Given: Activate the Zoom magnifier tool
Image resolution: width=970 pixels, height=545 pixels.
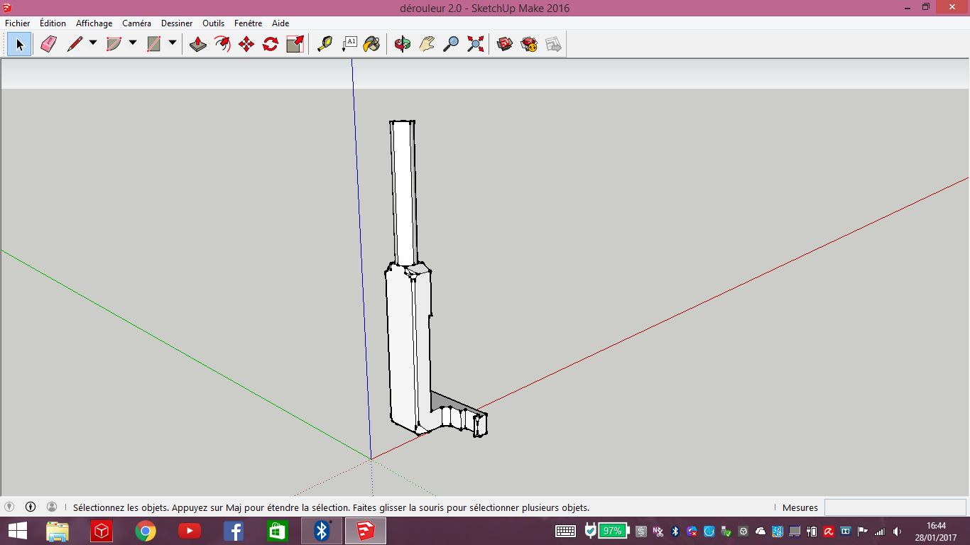Looking at the screenshot, I should tap(451, 45).
